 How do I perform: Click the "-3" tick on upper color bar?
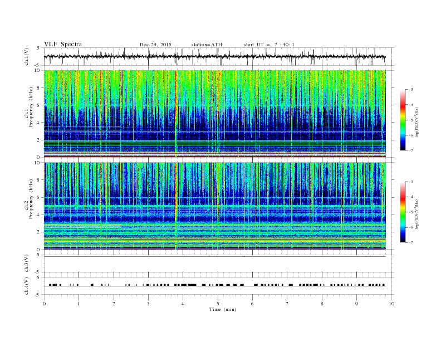tap(411, 90)
